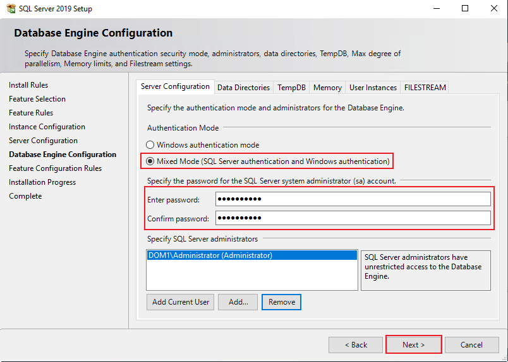
Task: Click Database Engine Configuration step in sidebar
Action: click(63, 155)
